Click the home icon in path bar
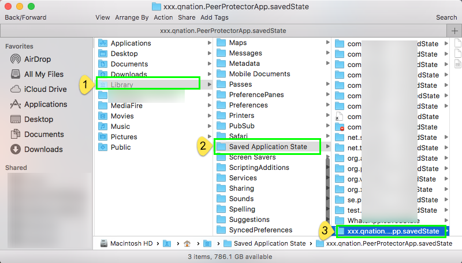Viewport: 462px width, 263px height. point(187,243)
